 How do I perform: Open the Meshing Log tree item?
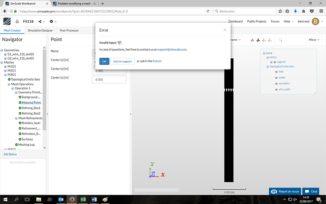(x=26, y=145)
